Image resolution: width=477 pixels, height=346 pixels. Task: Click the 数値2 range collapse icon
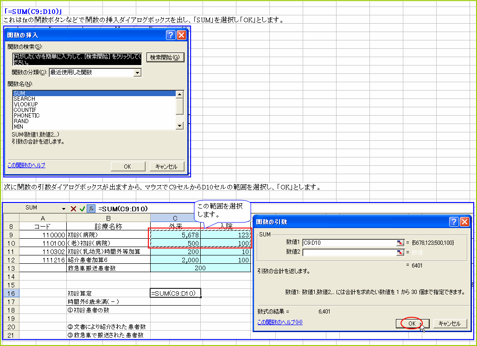point(400,252)
